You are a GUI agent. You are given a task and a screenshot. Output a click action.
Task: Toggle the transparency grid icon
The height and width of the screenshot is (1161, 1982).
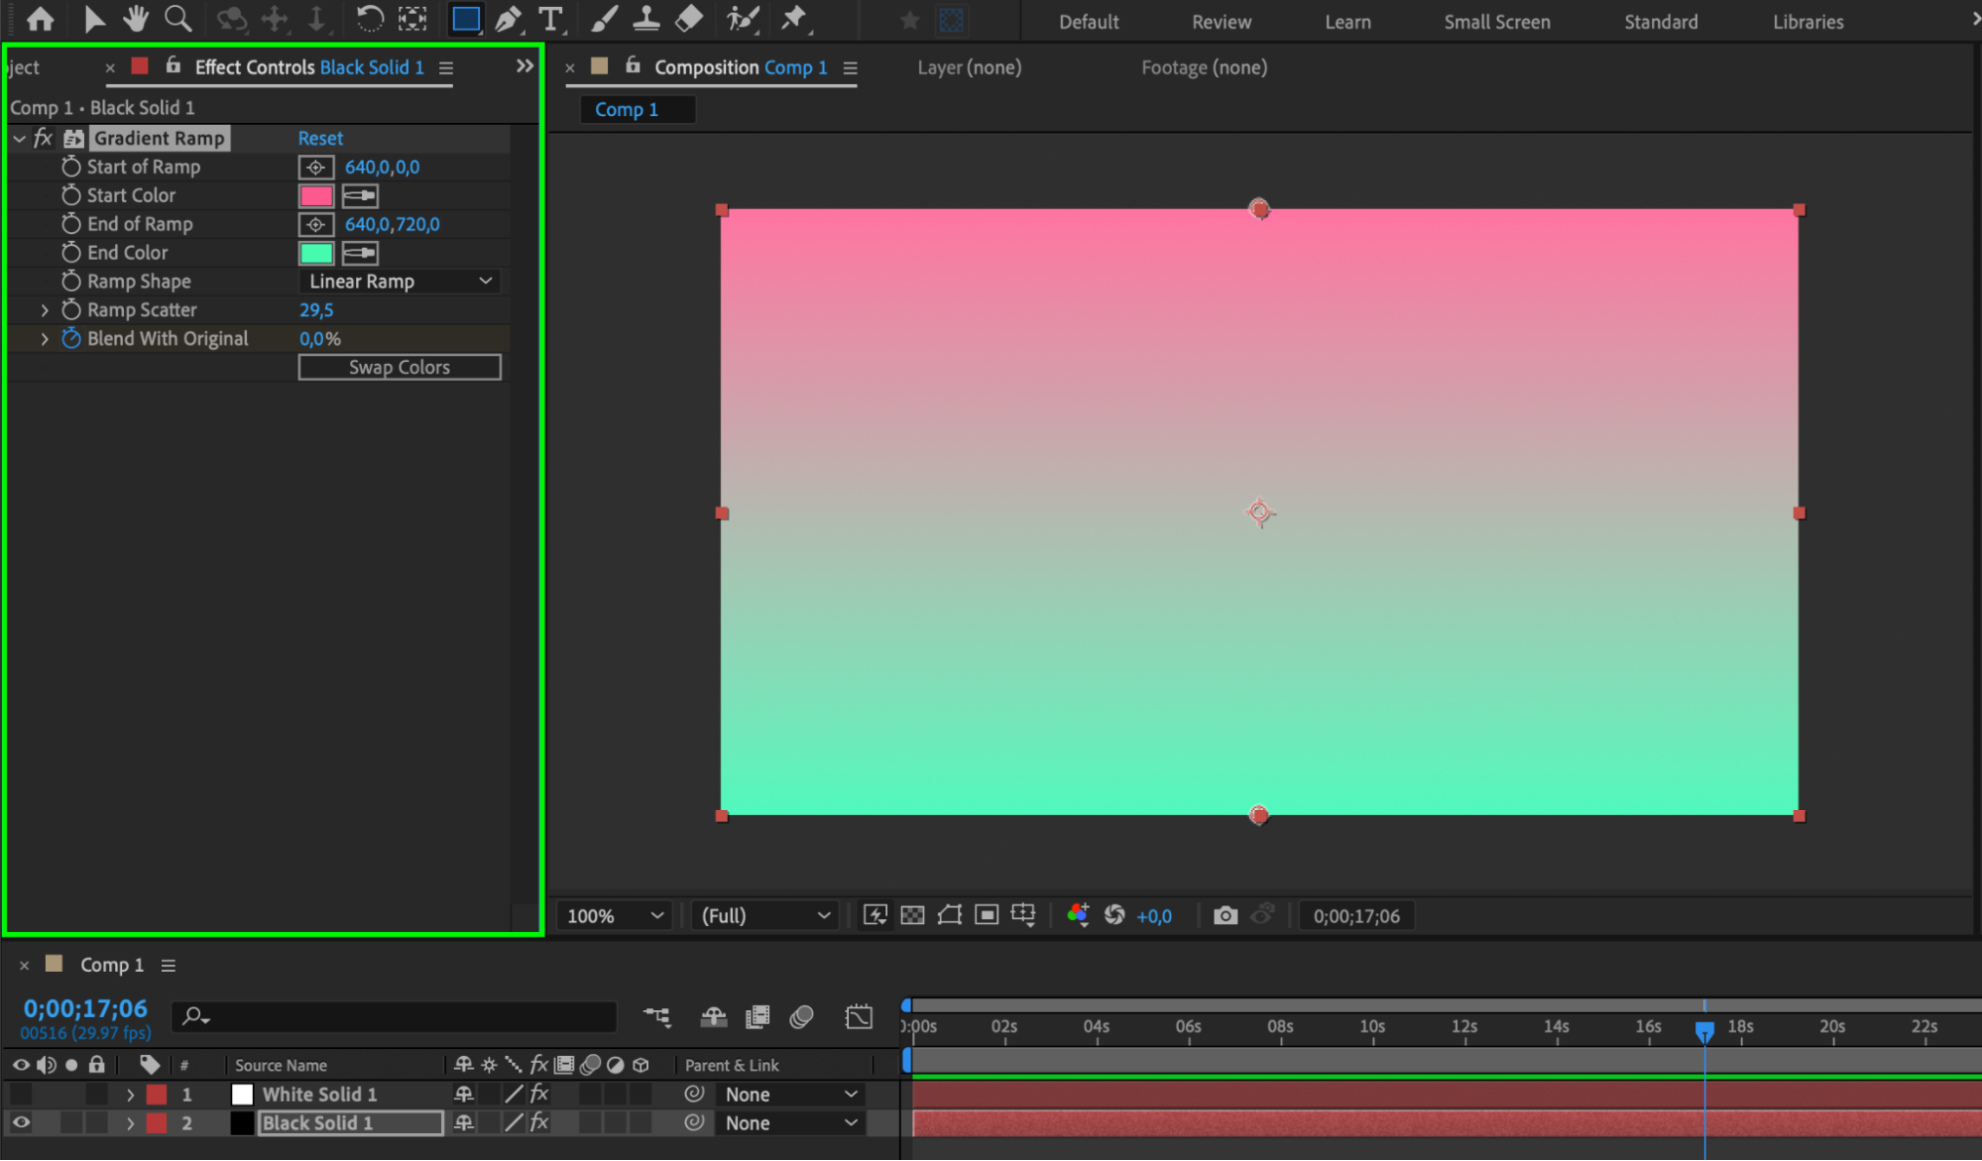click(912, 915)
